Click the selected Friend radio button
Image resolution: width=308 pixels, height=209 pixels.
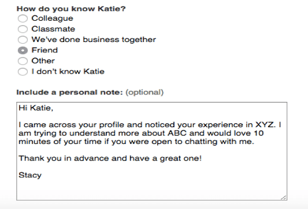point(23,51)
